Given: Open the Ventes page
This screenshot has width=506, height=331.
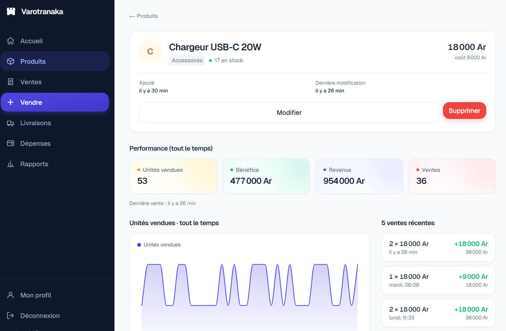Looking at the screenshot, I should pos(55,82).
